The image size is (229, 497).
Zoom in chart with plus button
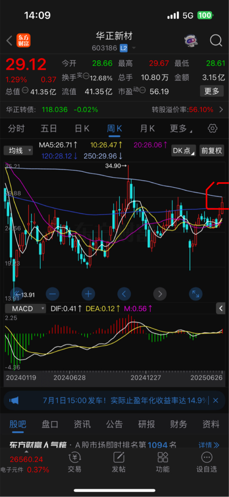pos(88,294)
